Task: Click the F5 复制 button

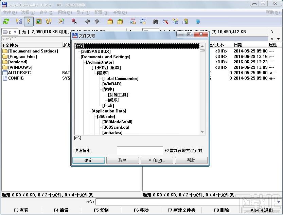Action: point(101,210)
